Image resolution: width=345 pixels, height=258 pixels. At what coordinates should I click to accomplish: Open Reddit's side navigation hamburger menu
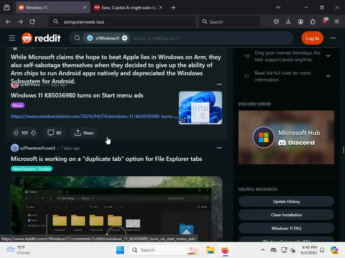click(12, 38)
